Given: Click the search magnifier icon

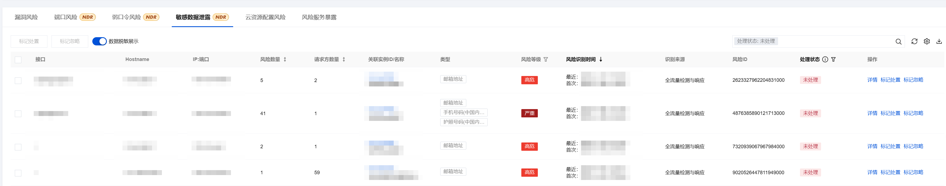Looking at the screenshot, I should pos(898,42).
